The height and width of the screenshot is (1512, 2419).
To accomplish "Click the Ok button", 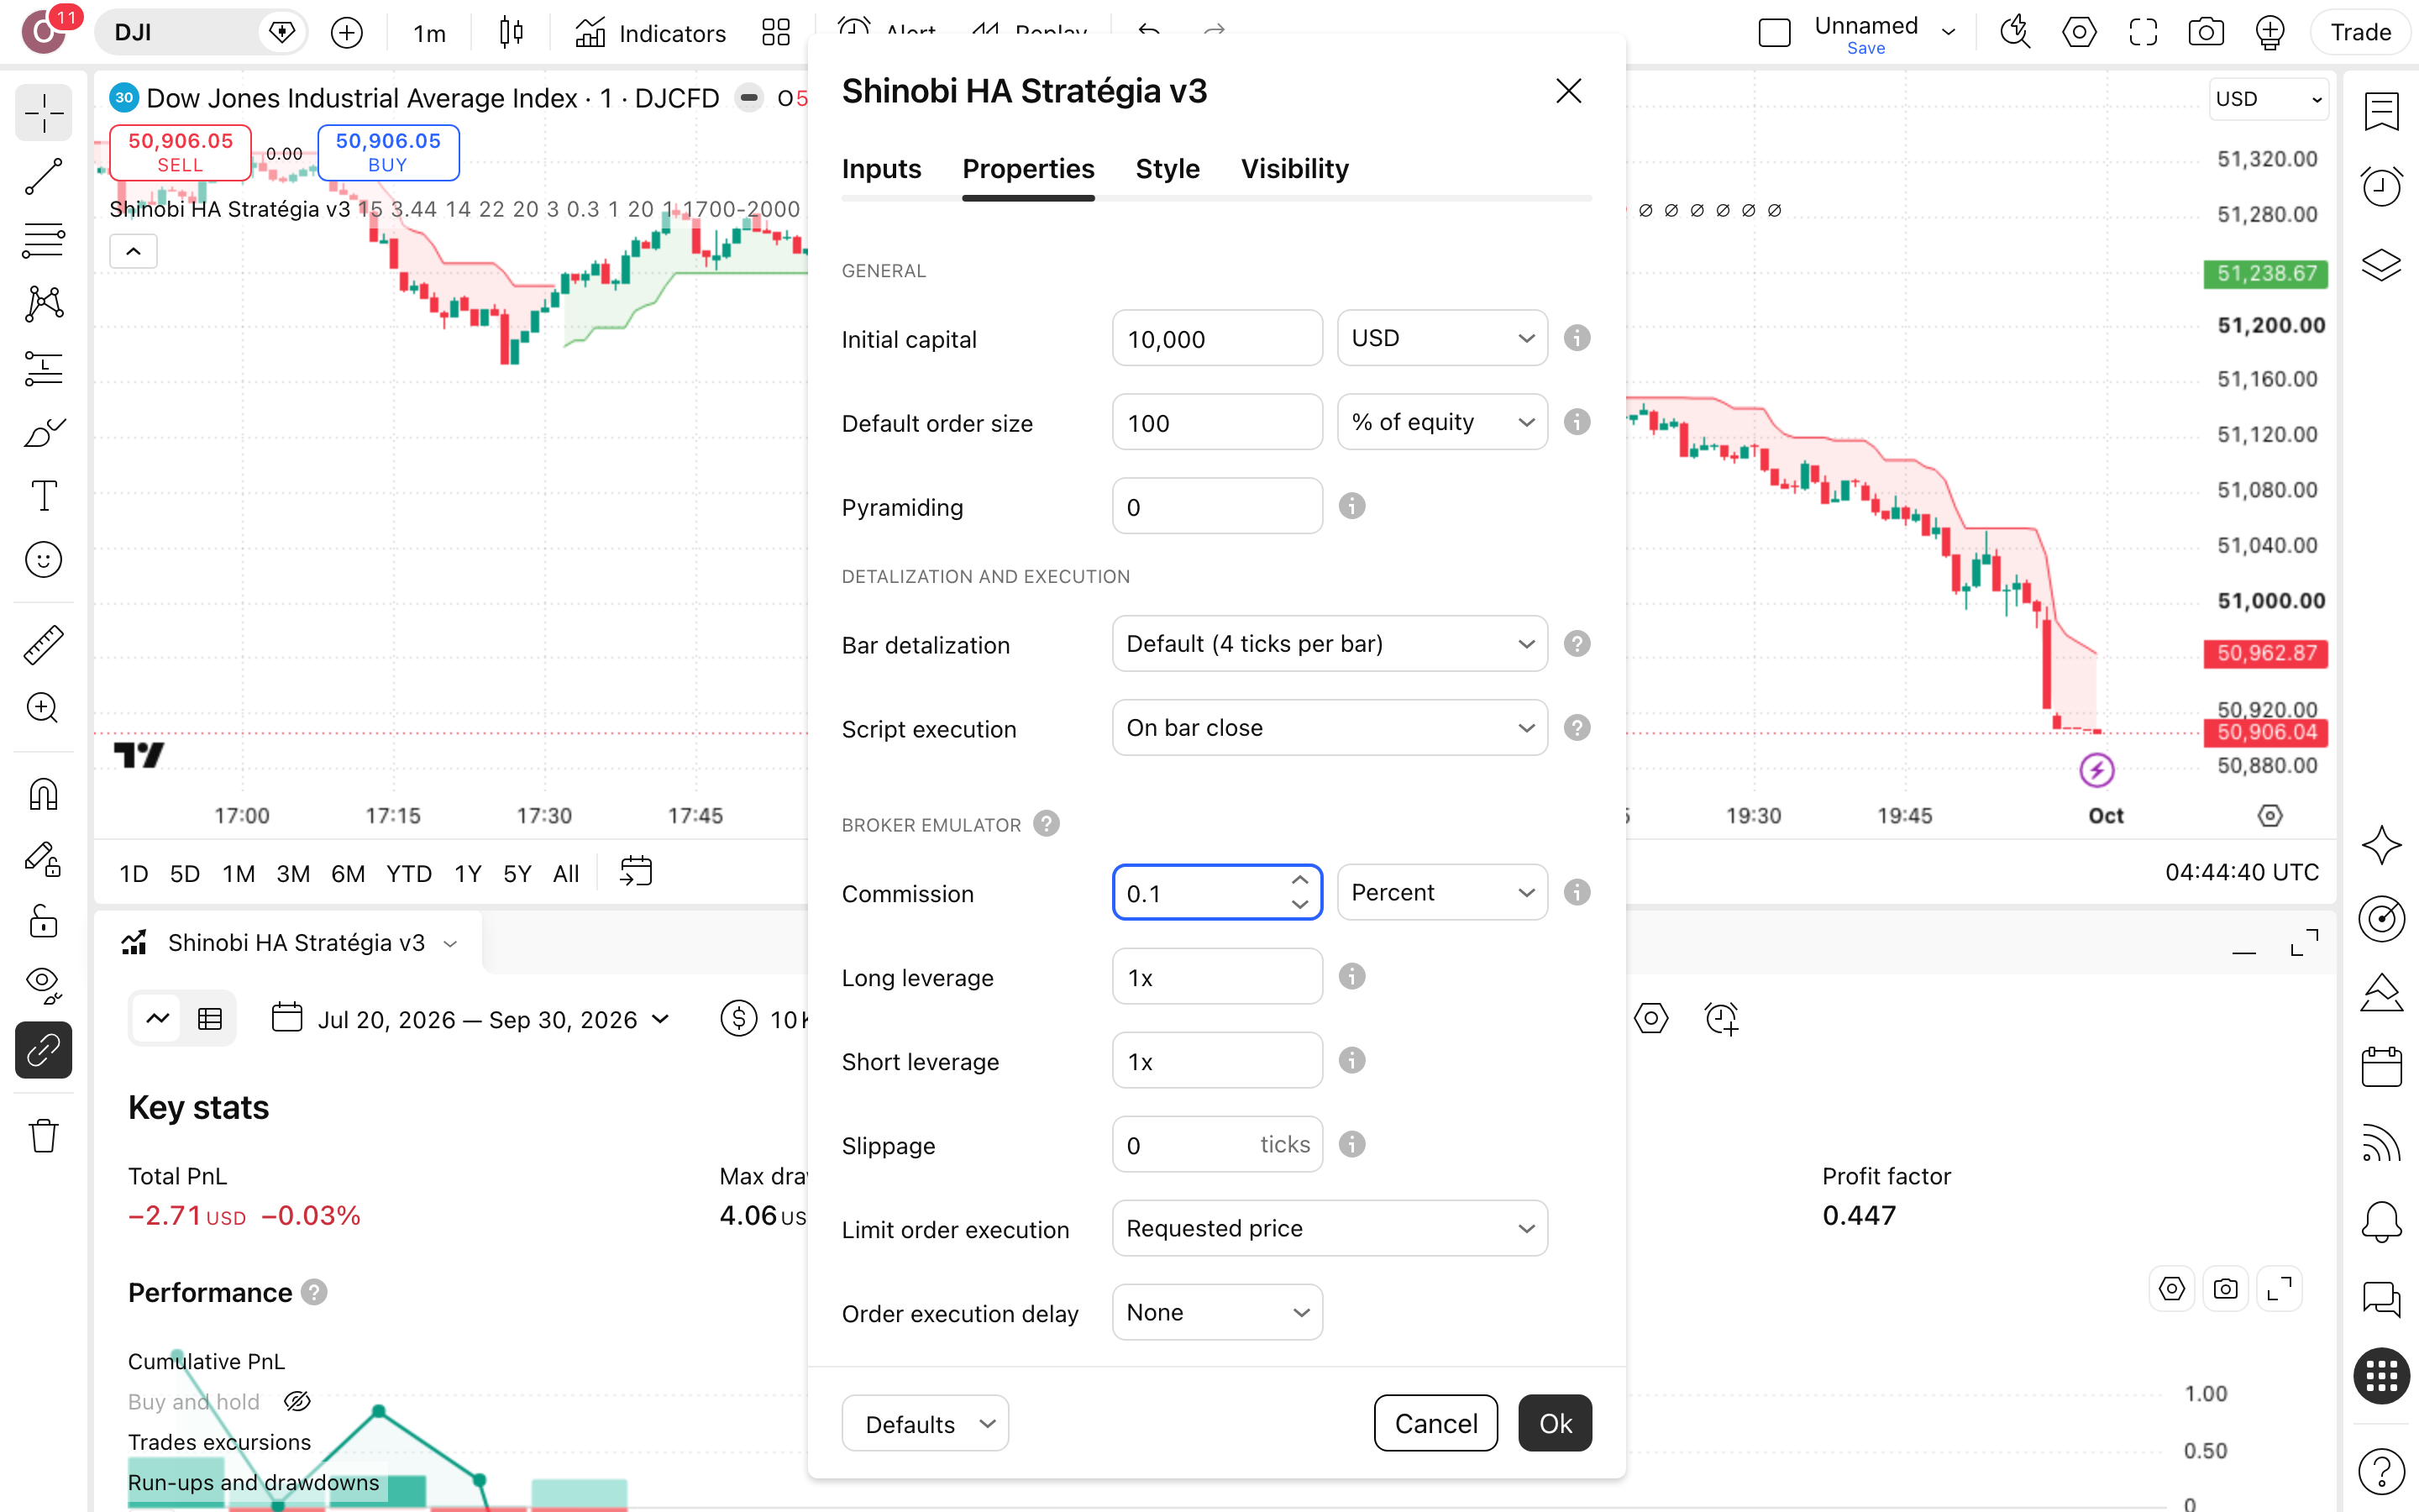I will coord(1555,1423).
